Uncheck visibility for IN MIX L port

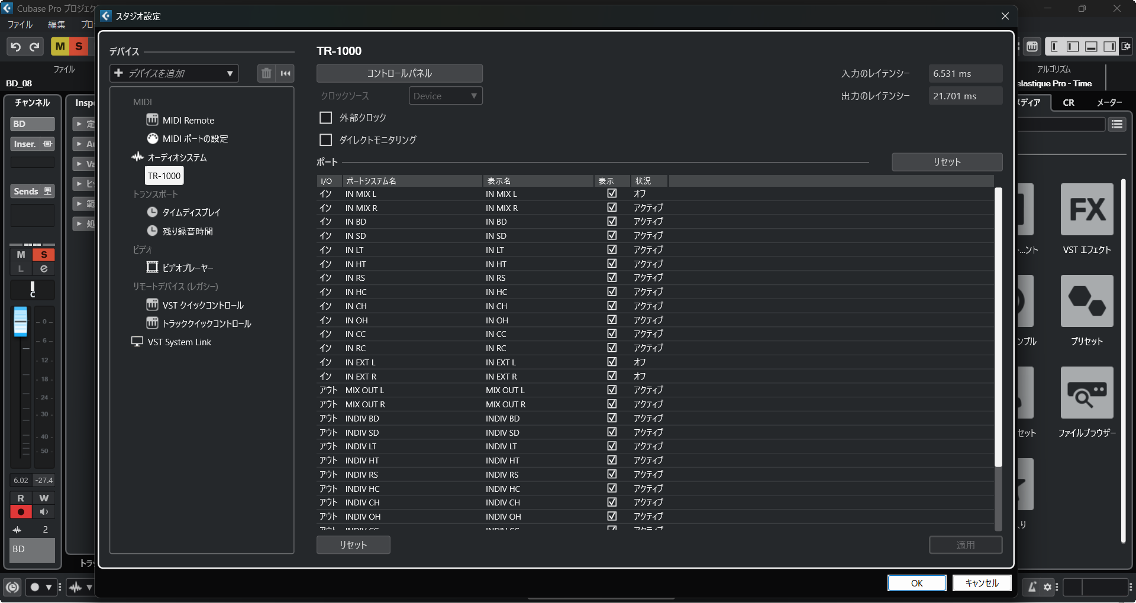[x=612, y=193]
